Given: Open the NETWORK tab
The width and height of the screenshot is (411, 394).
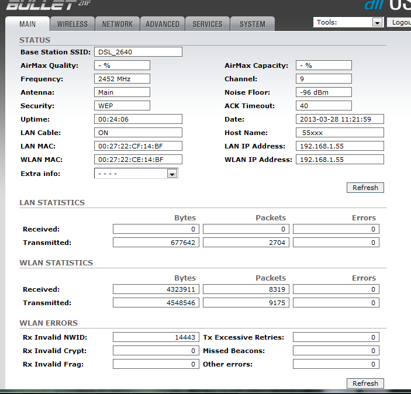Looking at the screenshot, I should tap(118, 24).
